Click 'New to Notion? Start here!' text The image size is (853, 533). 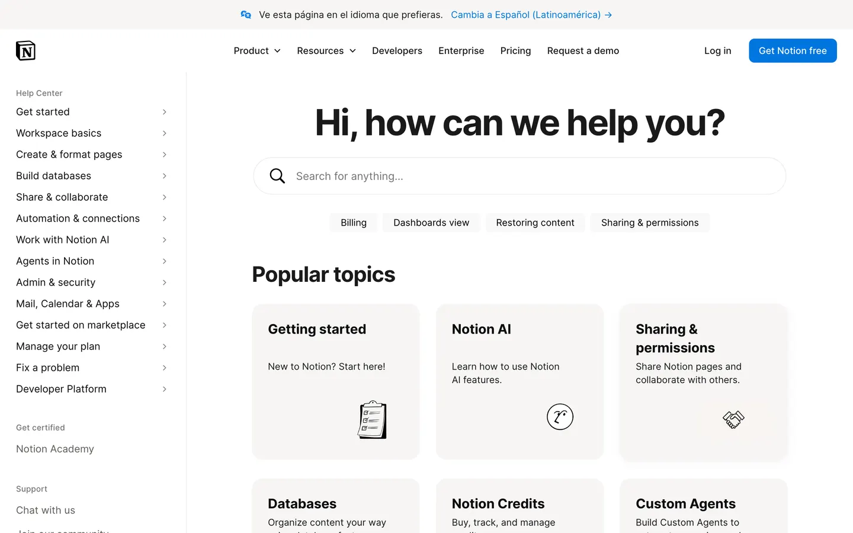pos(326,367)
